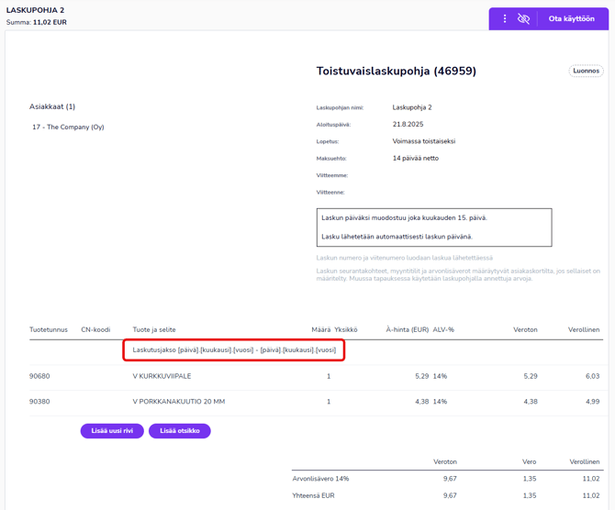This screenshot has height=510, width=615.
Task: Click the Arvonlisävero 14% summary row
Action: [x=448, y=479]
